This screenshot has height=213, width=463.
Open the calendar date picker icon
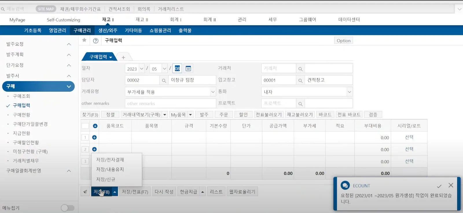(188, 69)
